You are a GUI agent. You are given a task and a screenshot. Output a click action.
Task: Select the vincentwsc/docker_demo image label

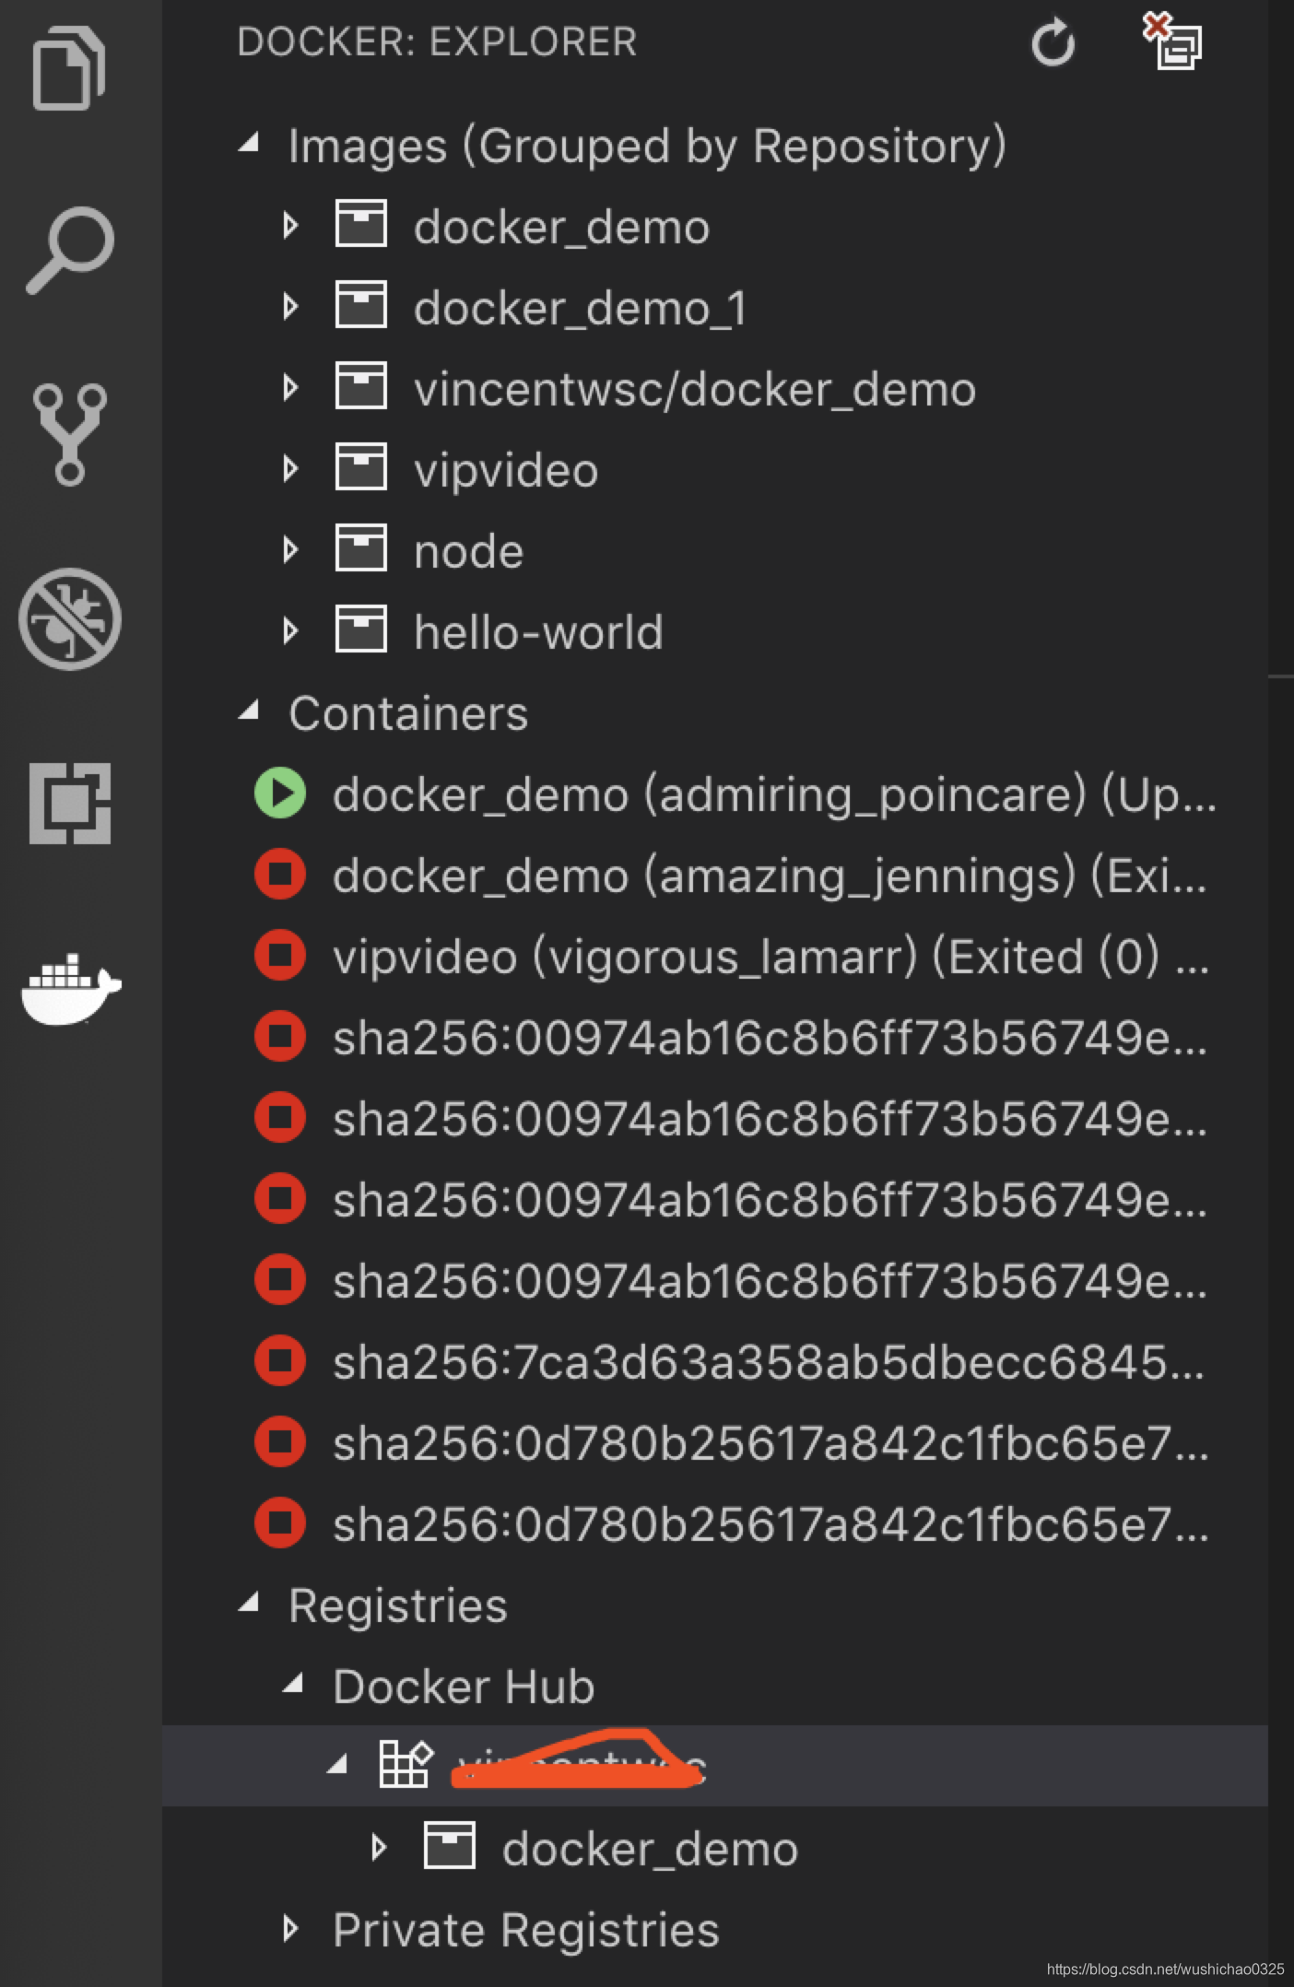[694, 389]
